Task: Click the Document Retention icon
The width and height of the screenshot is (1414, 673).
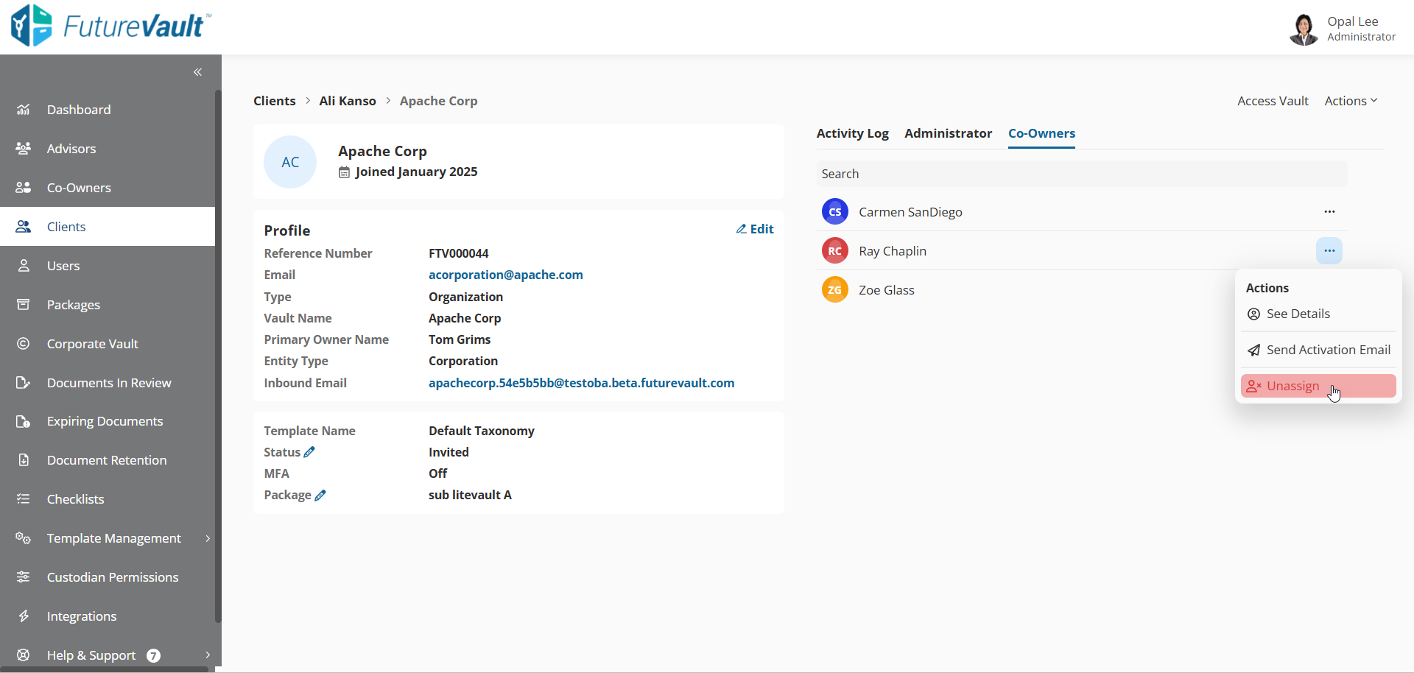Action: 24,460
